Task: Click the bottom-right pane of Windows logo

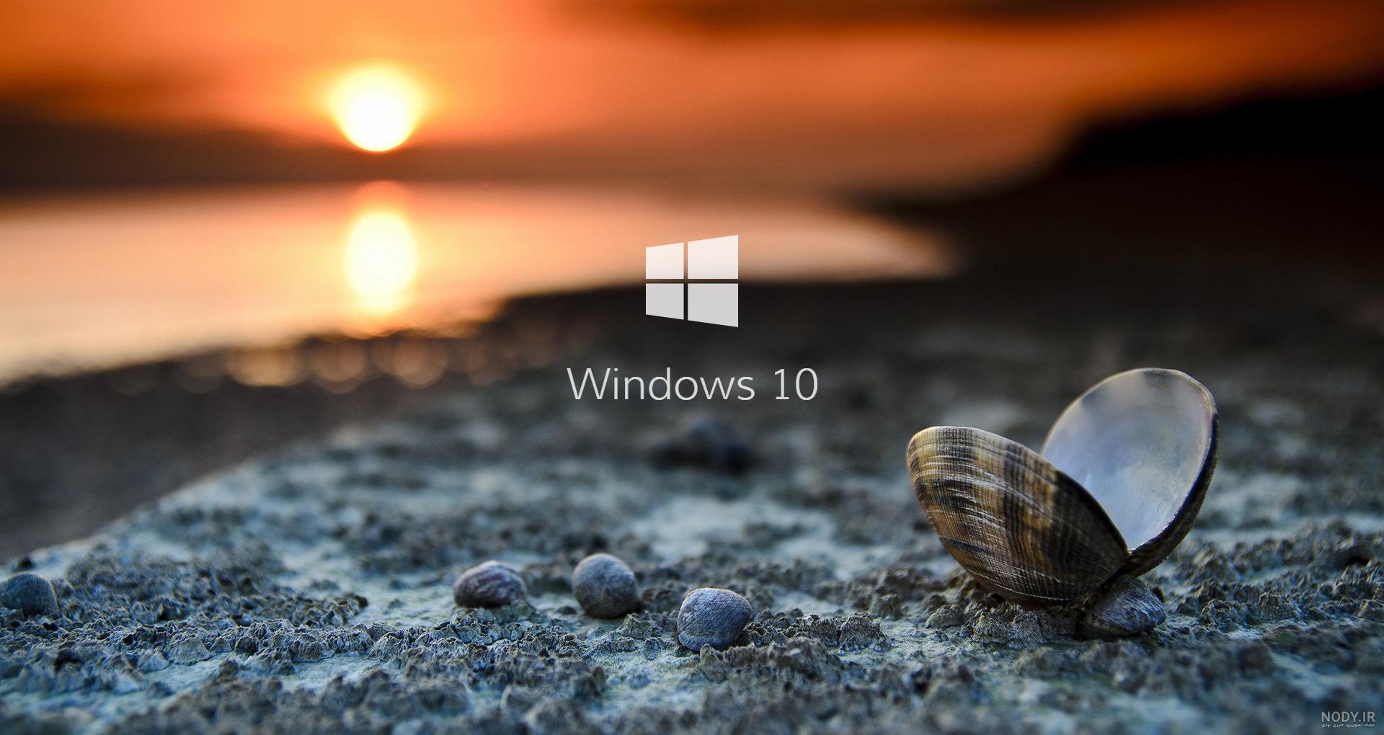Action: pos(712,304)
